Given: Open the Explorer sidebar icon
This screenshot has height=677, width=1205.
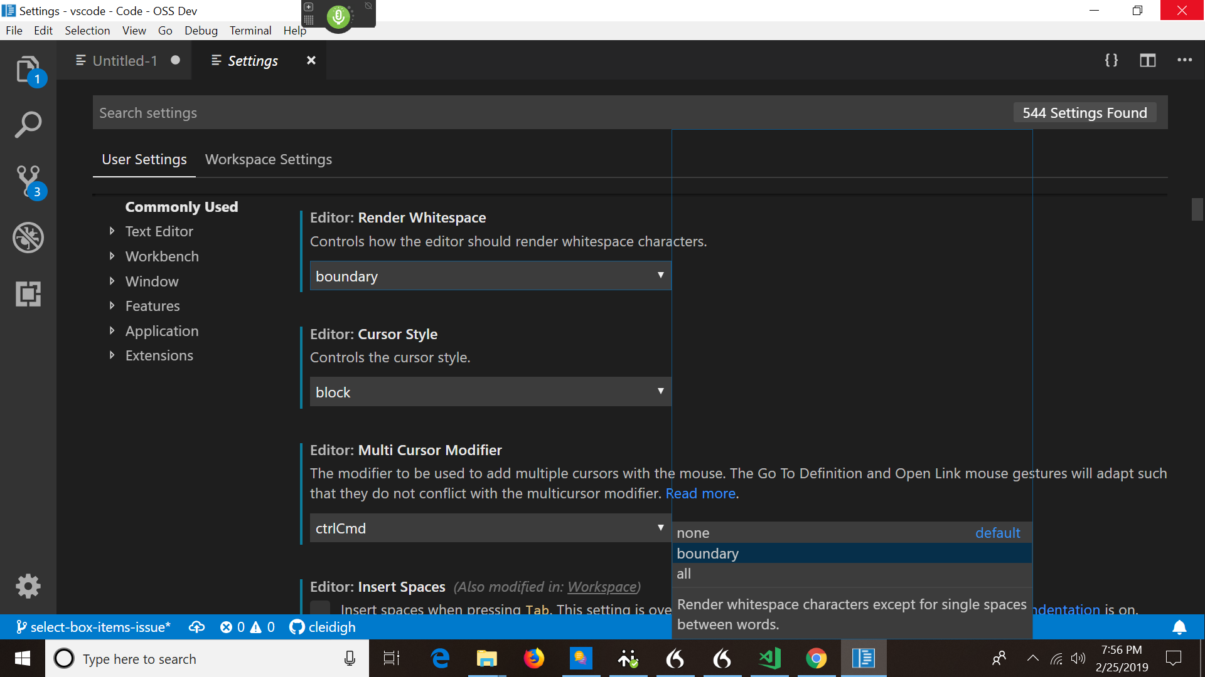Looking at the screenshot, I should click(28, 70).
